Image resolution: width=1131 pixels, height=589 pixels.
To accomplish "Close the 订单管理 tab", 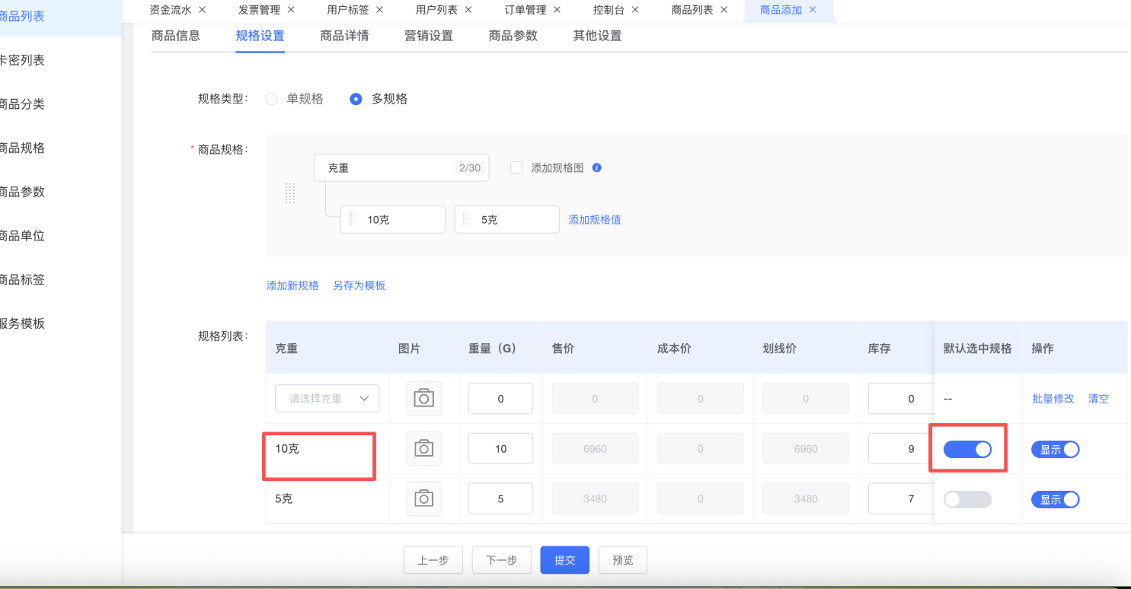I will point(557,10).
